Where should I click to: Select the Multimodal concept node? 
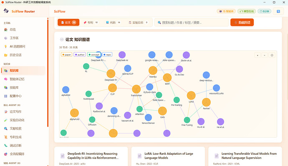point(88,94)
